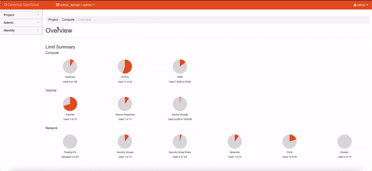Click the Volumes usage pie chart
The width and height of the screenshot is (372, 171).
click(70, 104)
